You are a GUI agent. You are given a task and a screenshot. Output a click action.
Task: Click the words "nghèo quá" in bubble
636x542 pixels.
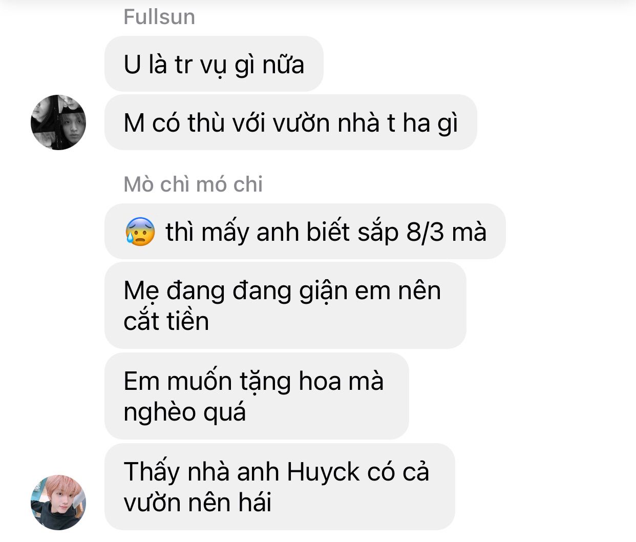pos(185,412)
